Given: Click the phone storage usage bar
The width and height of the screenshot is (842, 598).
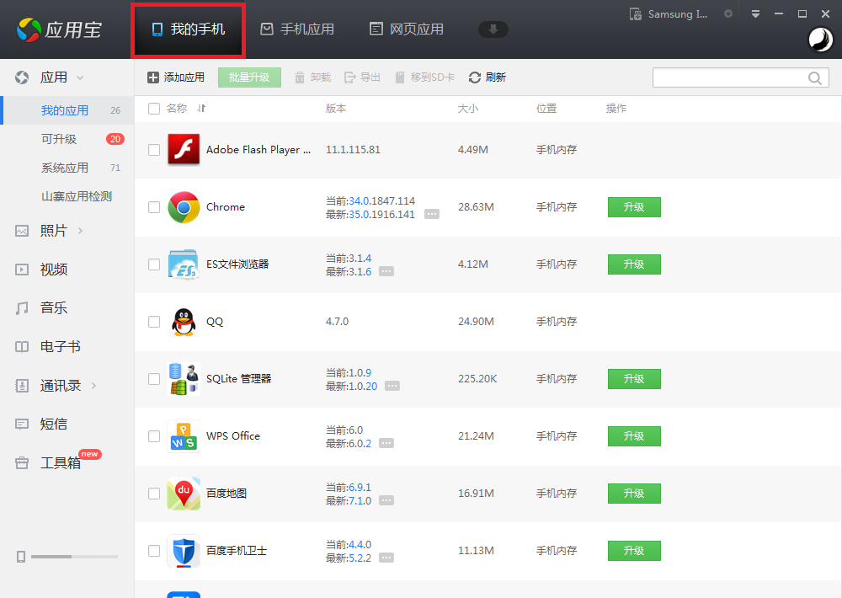Looking at the screenshot, I should [75, 557].
